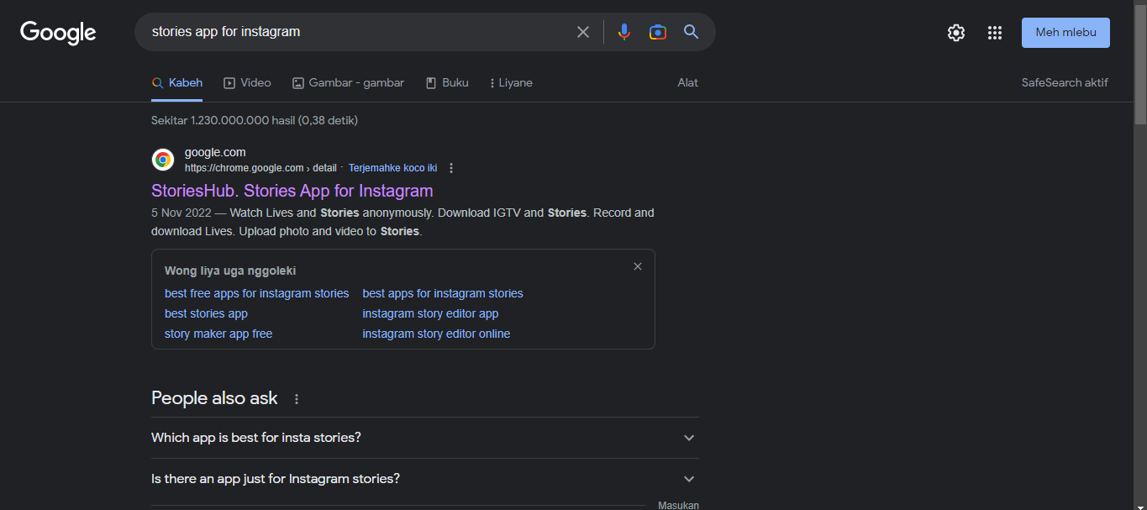The width and height of the screenshot is (1147, 510).
Task: Search 'best free apps for instagram stories'
Action: coord(256,293)
